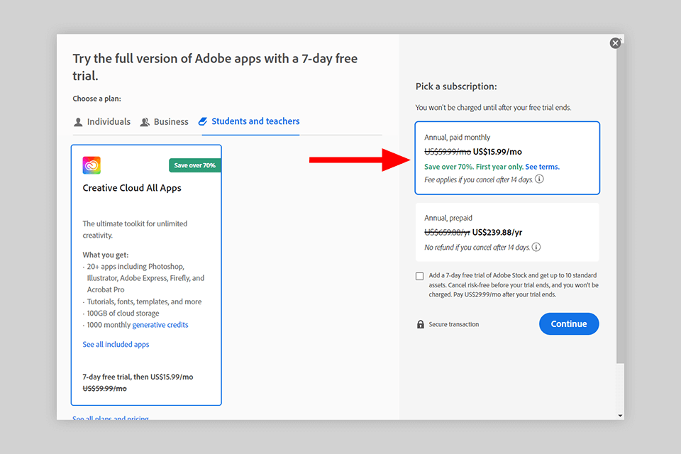Image resolution: width=681 pixels, height=454 pixels.
Task: Choose Annual, paid monthly subscription
Action: pos(507,157)
